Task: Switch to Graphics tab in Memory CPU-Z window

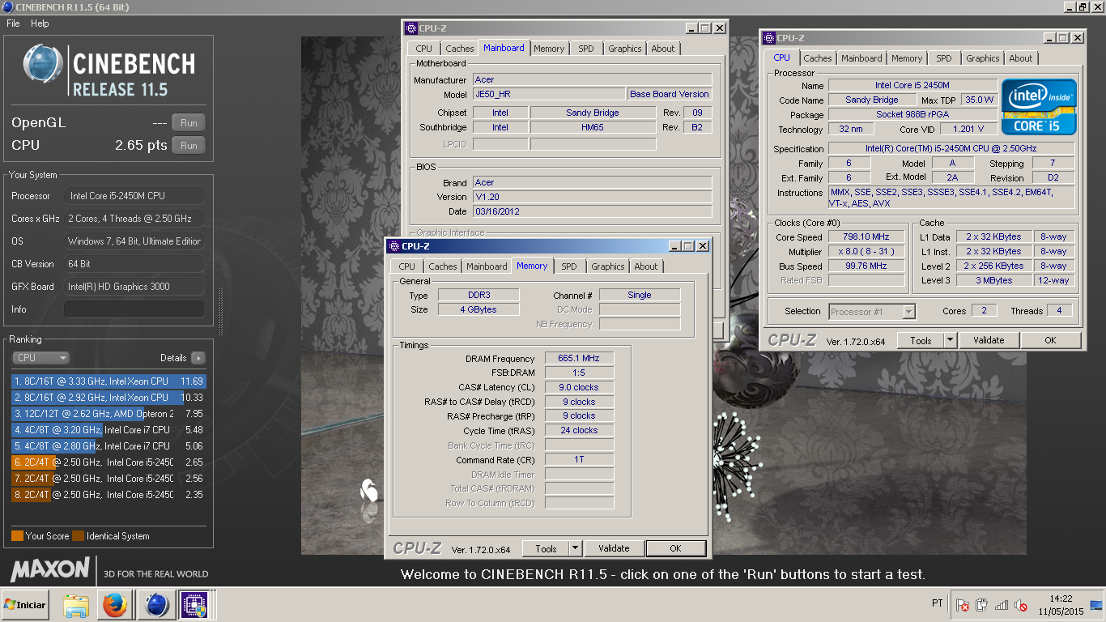Action: pos(607,266)
